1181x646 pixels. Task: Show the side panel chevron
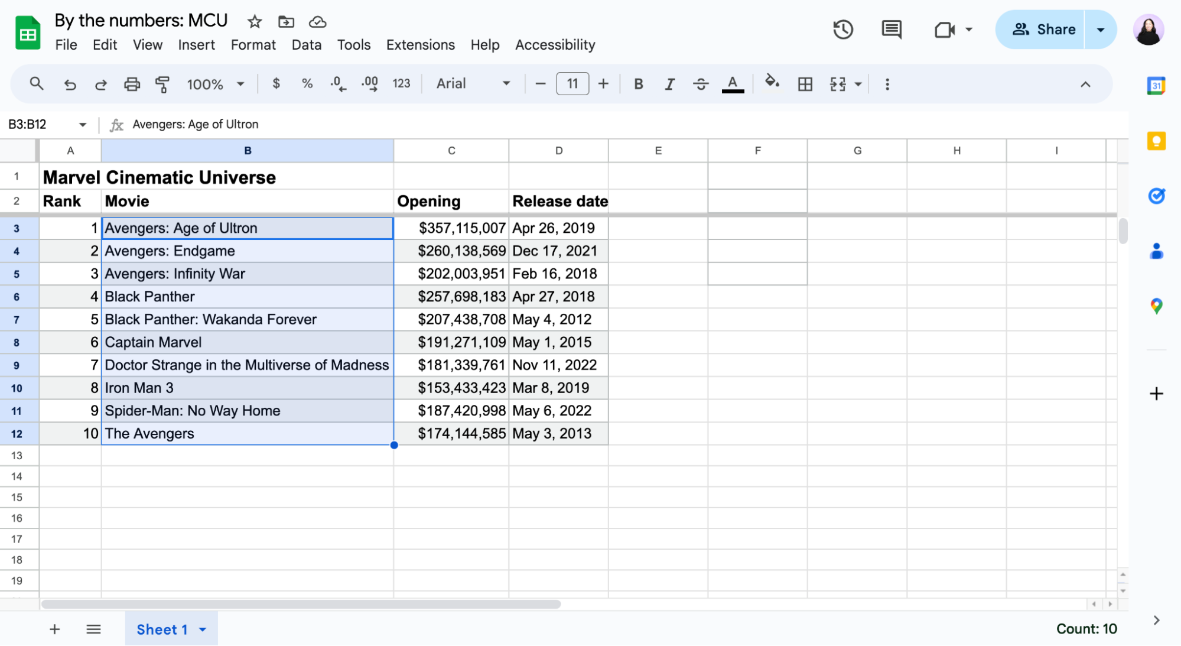(1156, 620)
